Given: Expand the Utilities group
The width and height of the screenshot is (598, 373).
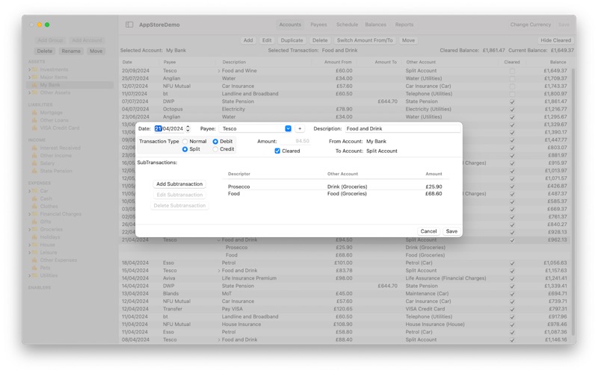Looking at the screenshot, I should click(29, 275).
